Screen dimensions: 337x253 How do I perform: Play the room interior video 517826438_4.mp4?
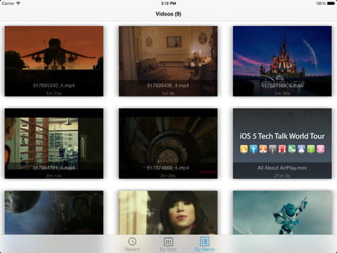(168, 61)
